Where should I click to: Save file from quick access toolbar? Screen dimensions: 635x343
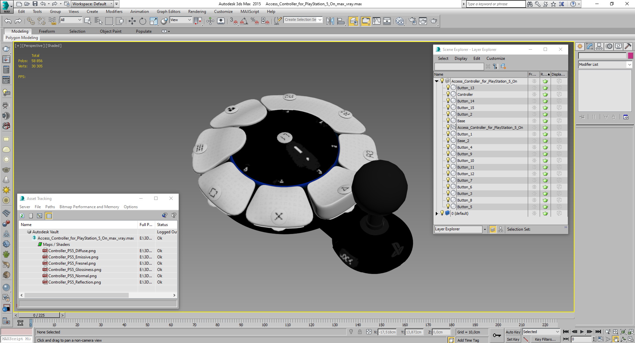point(35,4)
